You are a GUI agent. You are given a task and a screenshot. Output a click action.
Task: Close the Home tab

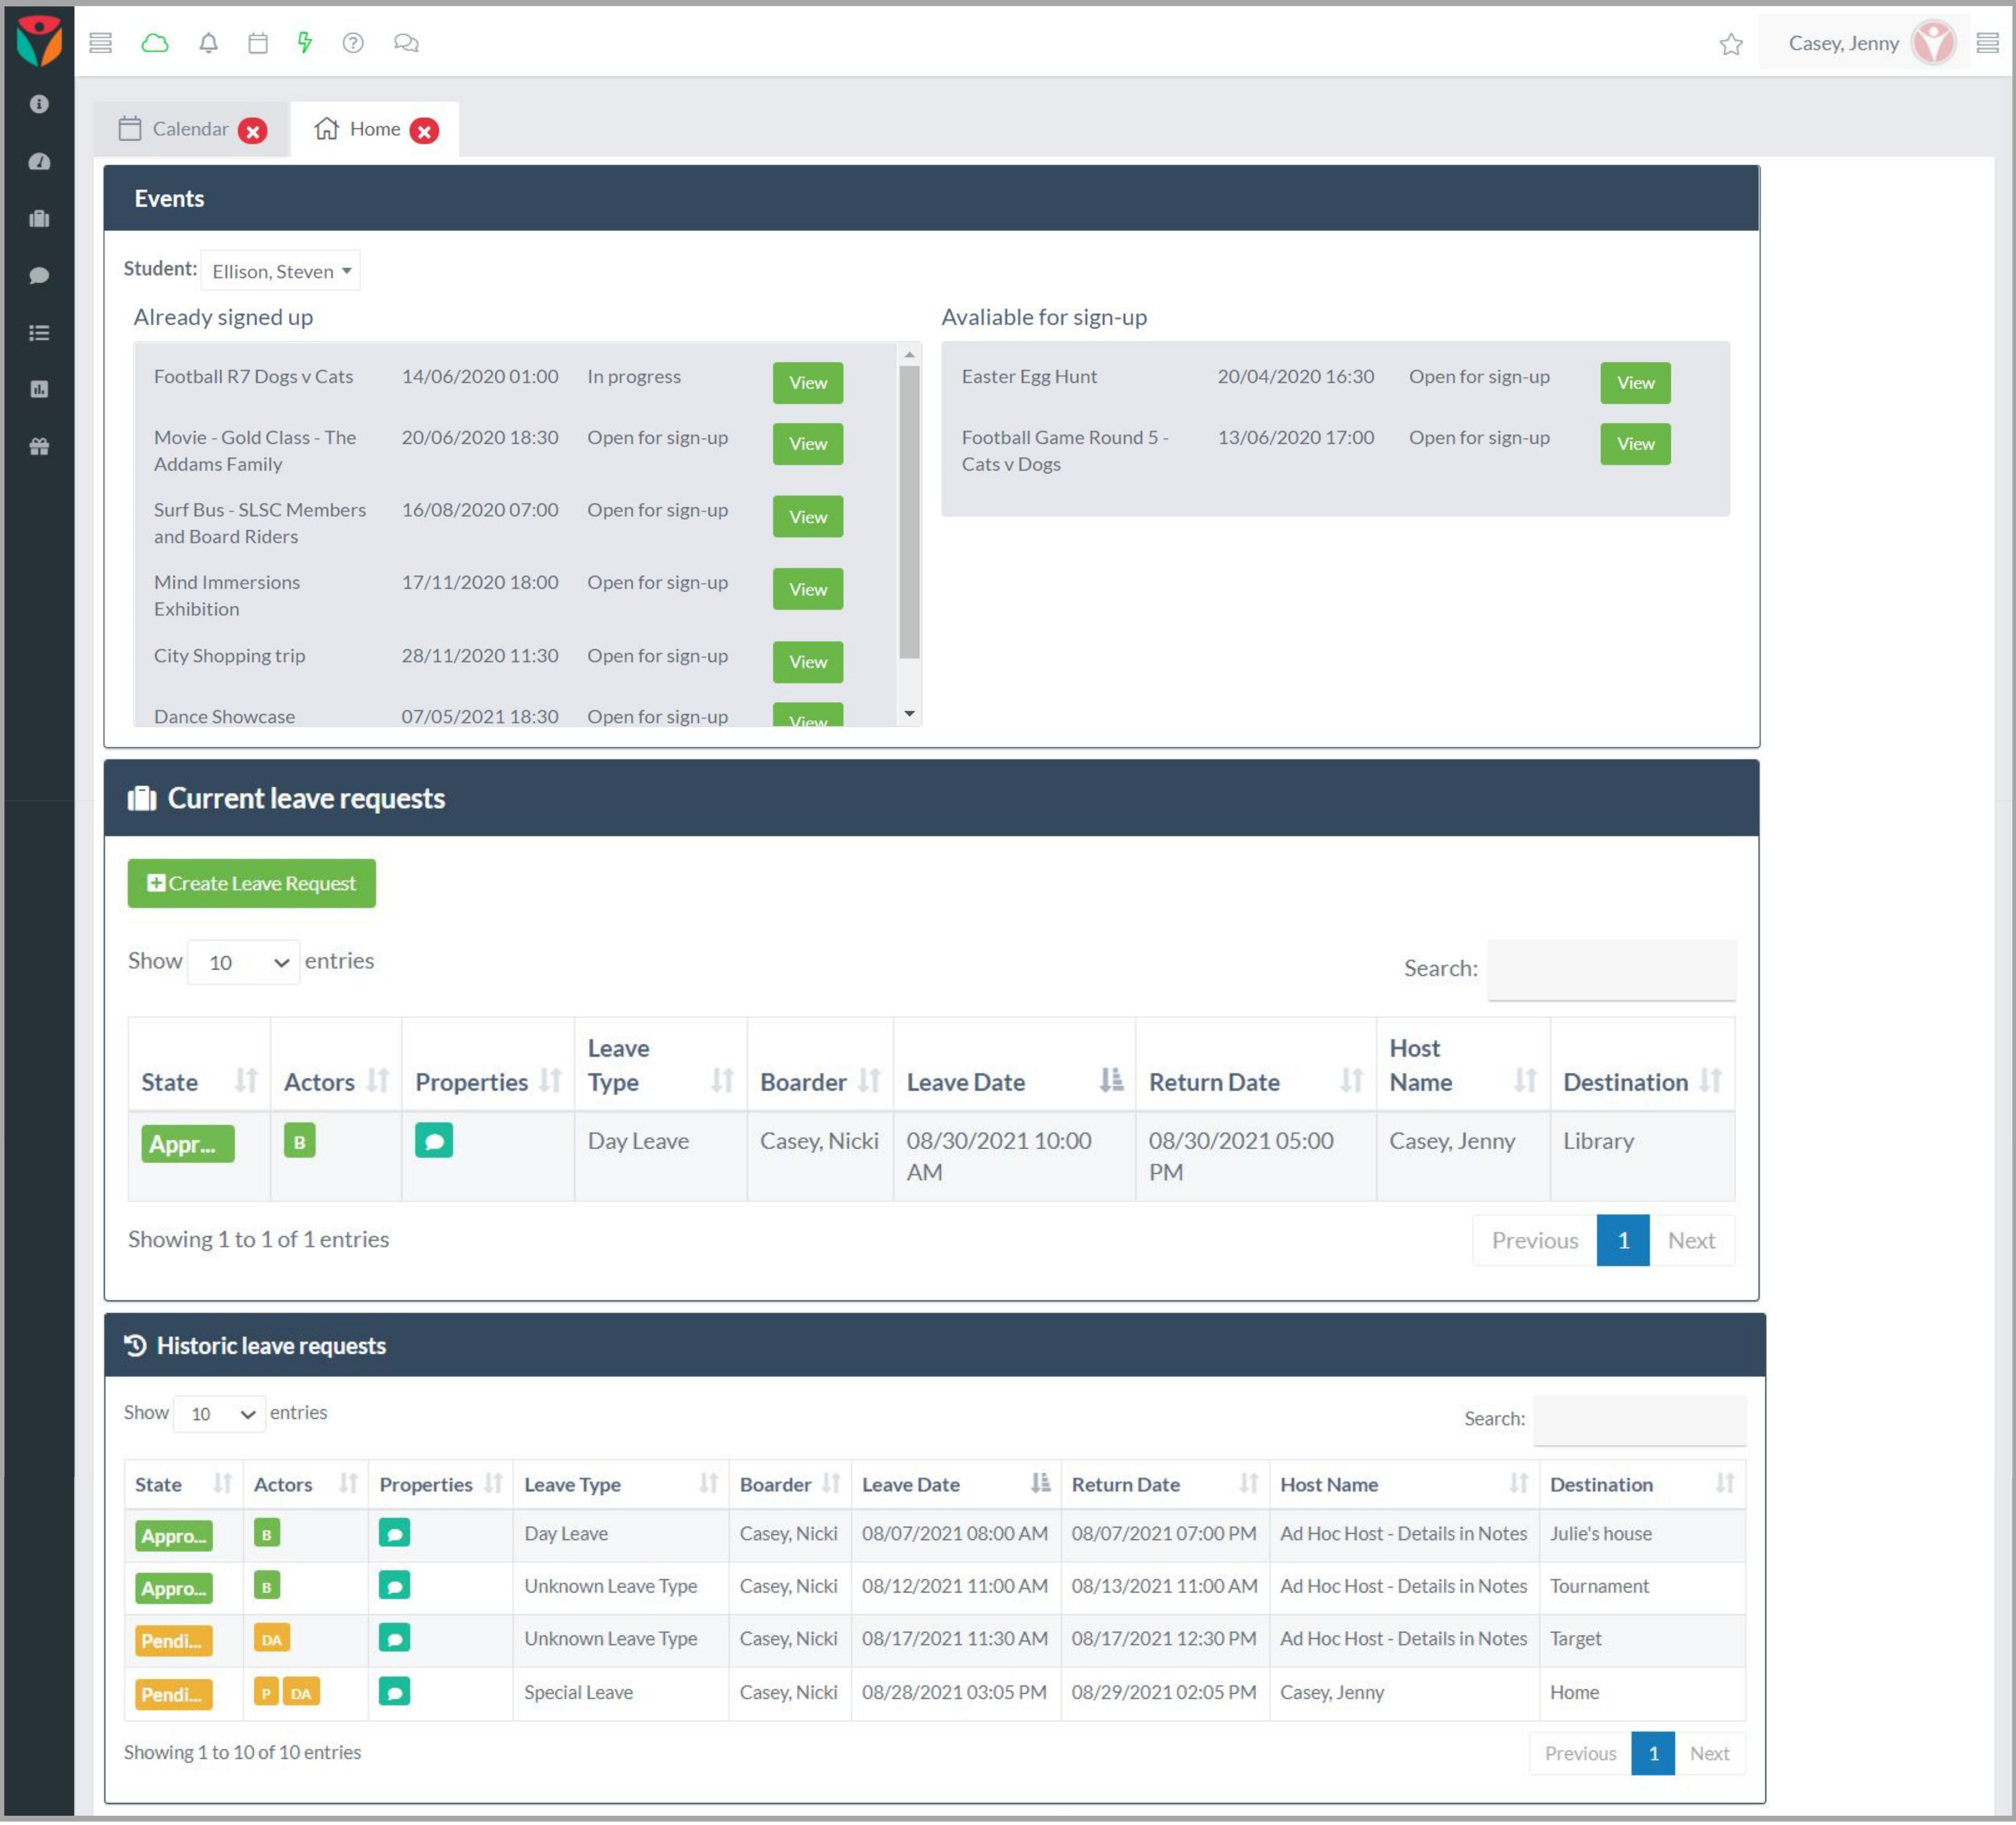pos(424,131)
